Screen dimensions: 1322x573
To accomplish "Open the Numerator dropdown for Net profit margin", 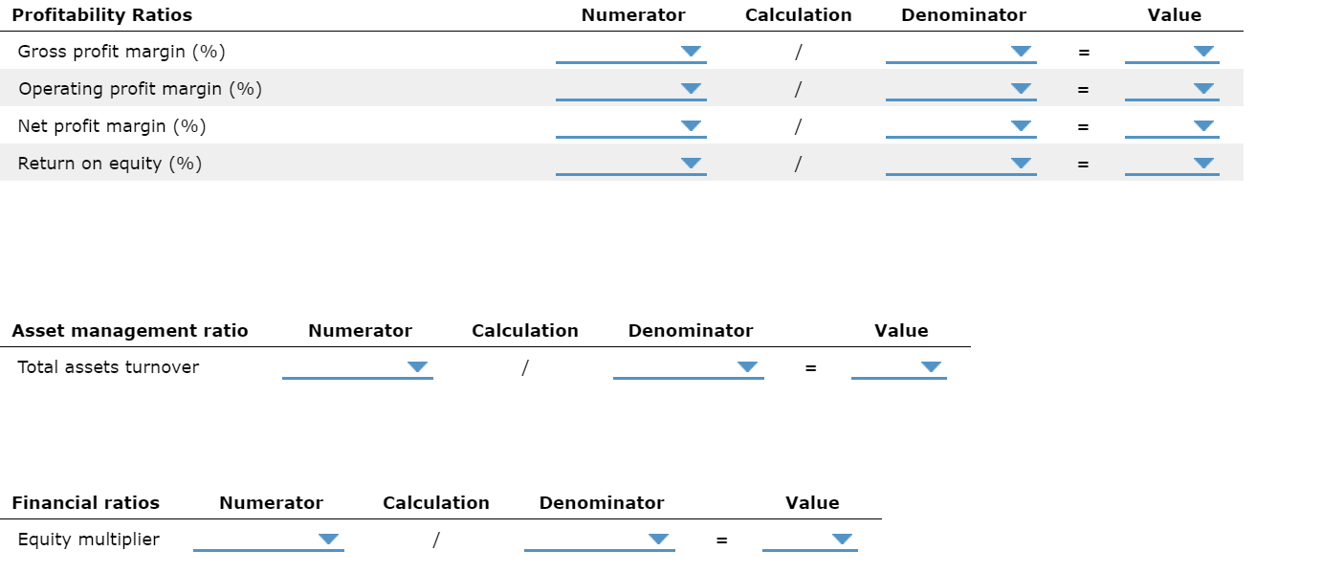I will click(690, 126).
